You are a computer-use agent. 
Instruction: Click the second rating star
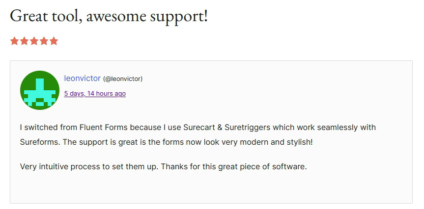[x=24, y=41]
